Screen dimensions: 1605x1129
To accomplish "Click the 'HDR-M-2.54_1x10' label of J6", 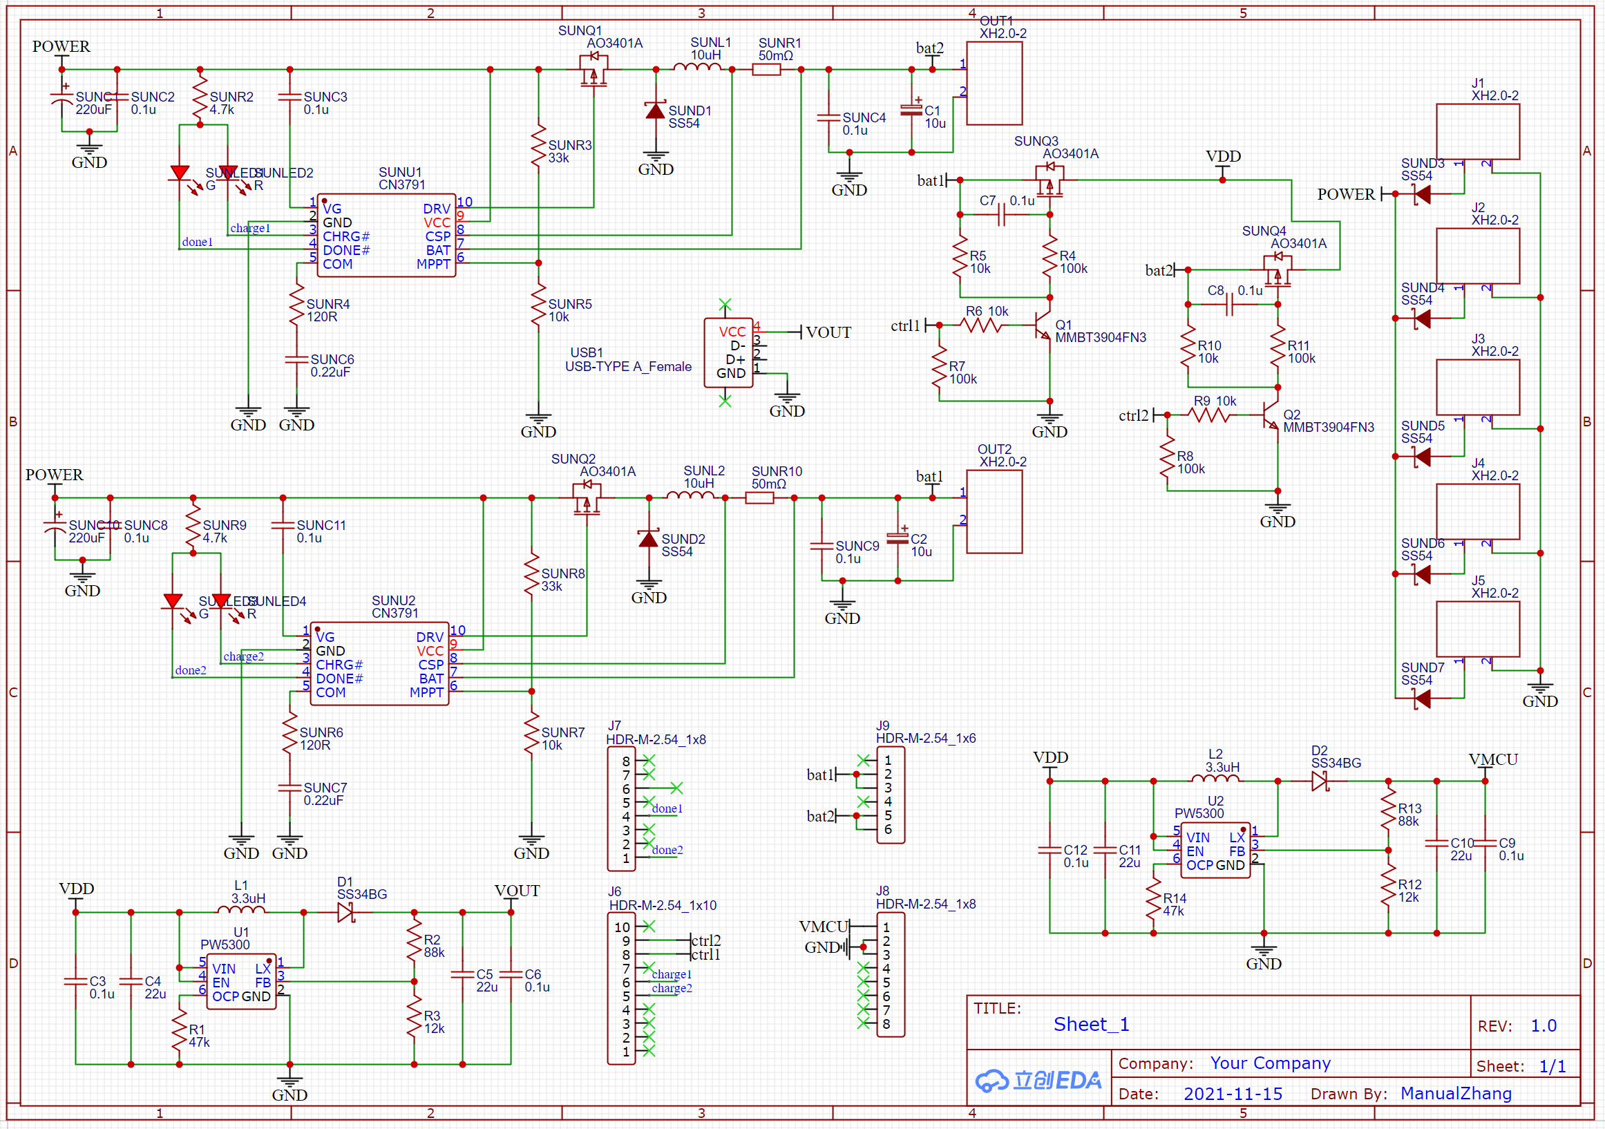I will pyautogui.click(x=663, y=905).
